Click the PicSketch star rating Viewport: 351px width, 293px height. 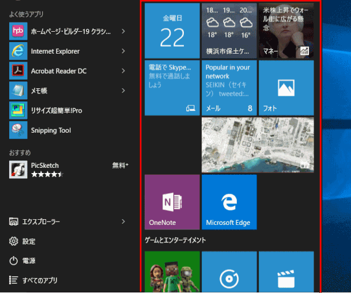(47, 174)
